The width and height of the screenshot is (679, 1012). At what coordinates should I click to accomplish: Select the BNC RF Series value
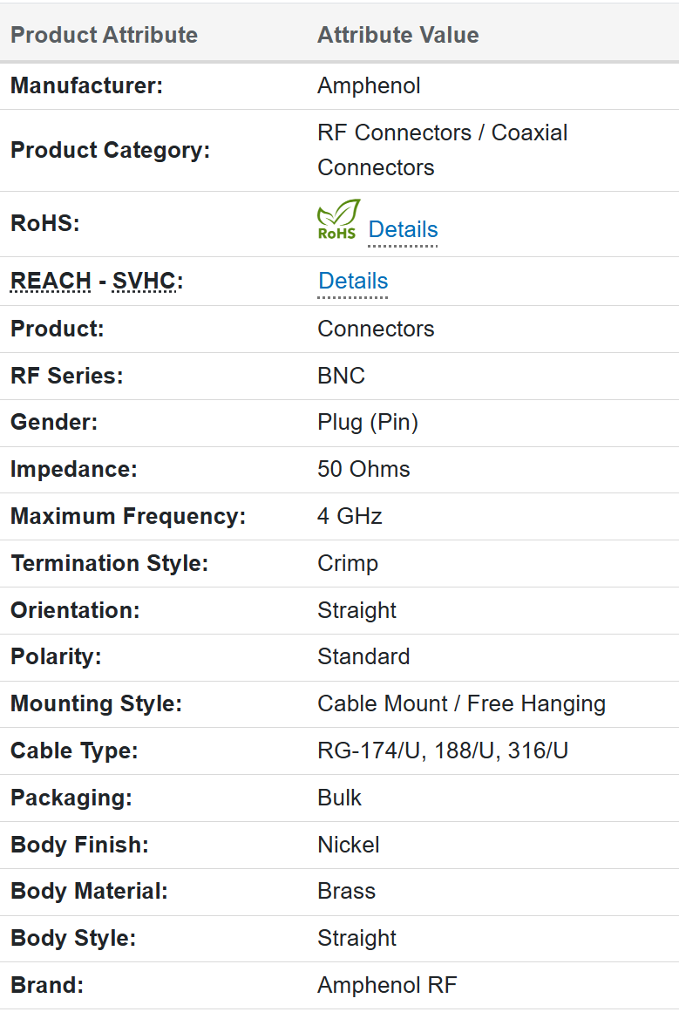point(341,376)
